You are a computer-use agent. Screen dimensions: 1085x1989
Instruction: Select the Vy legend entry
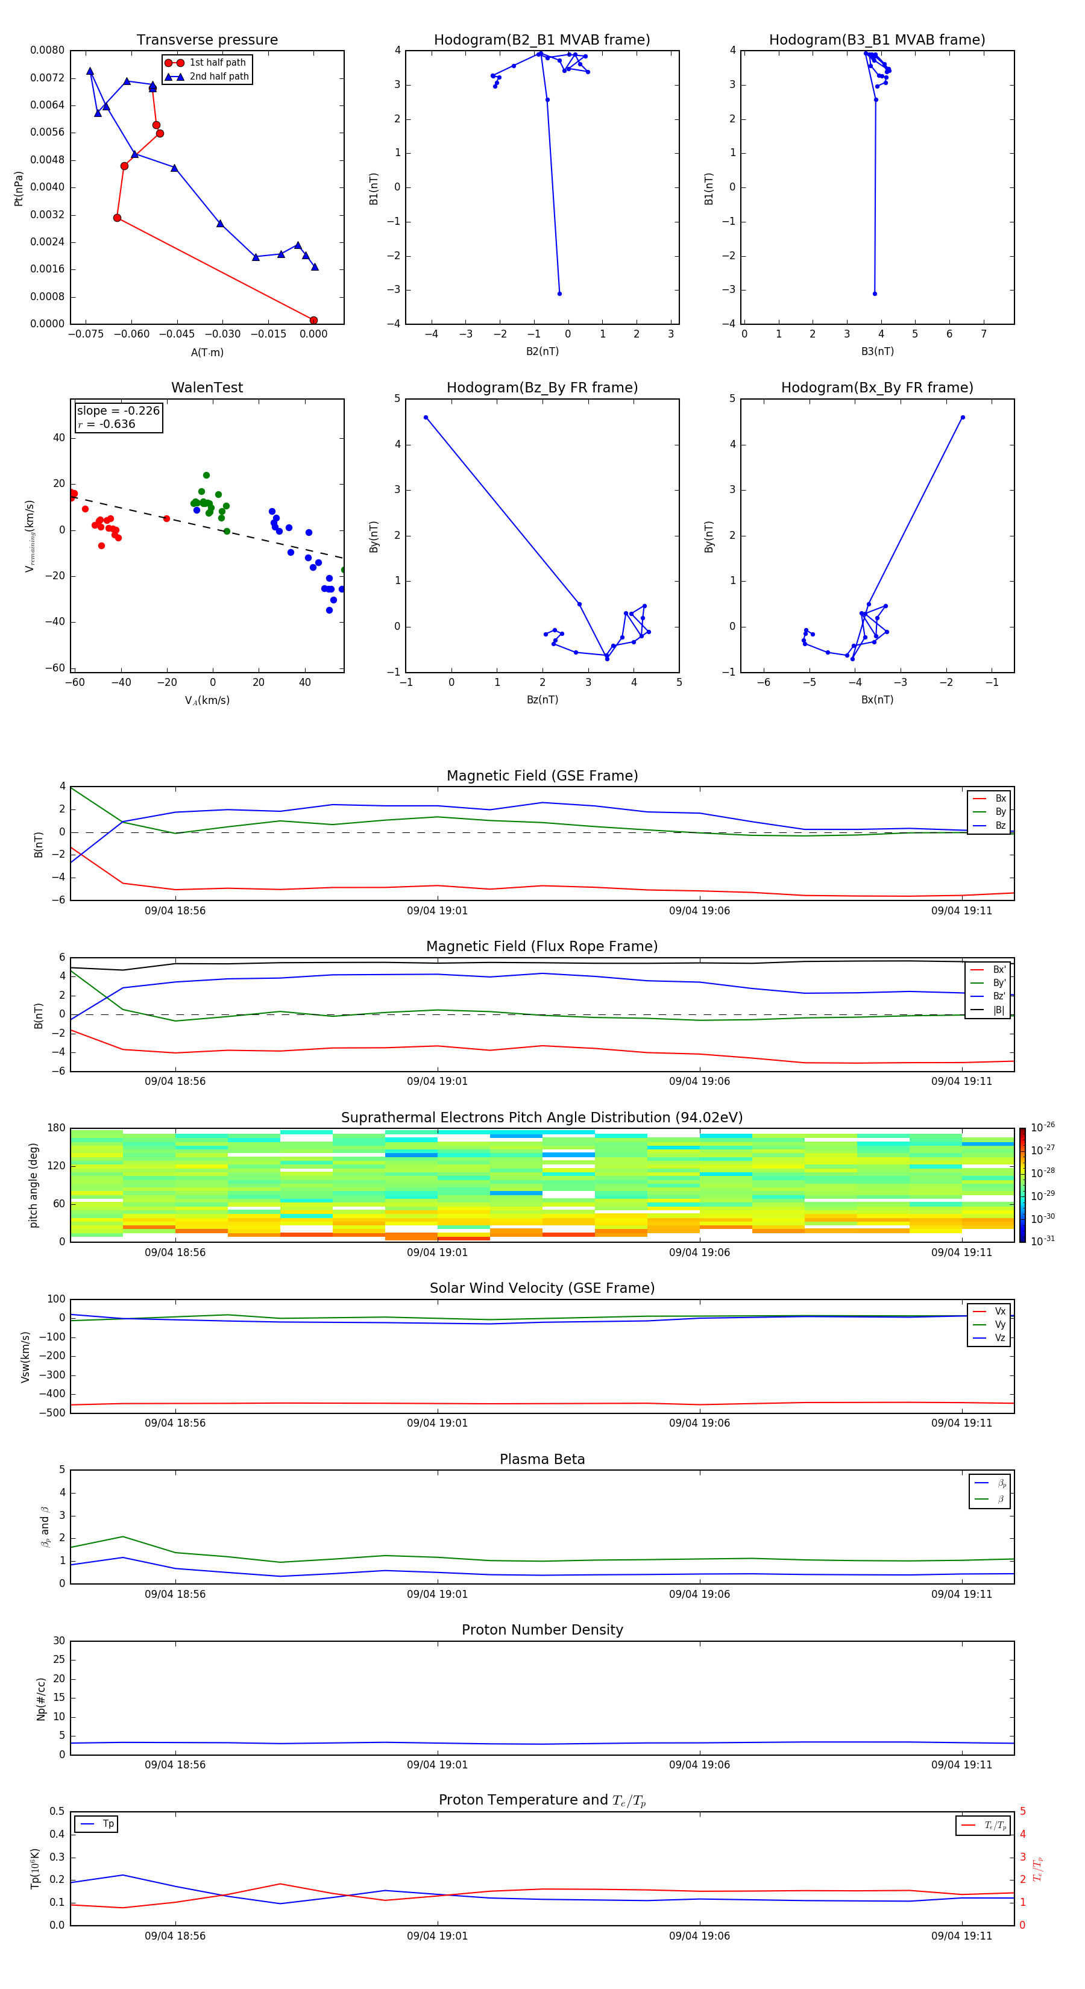[989, 1324]
